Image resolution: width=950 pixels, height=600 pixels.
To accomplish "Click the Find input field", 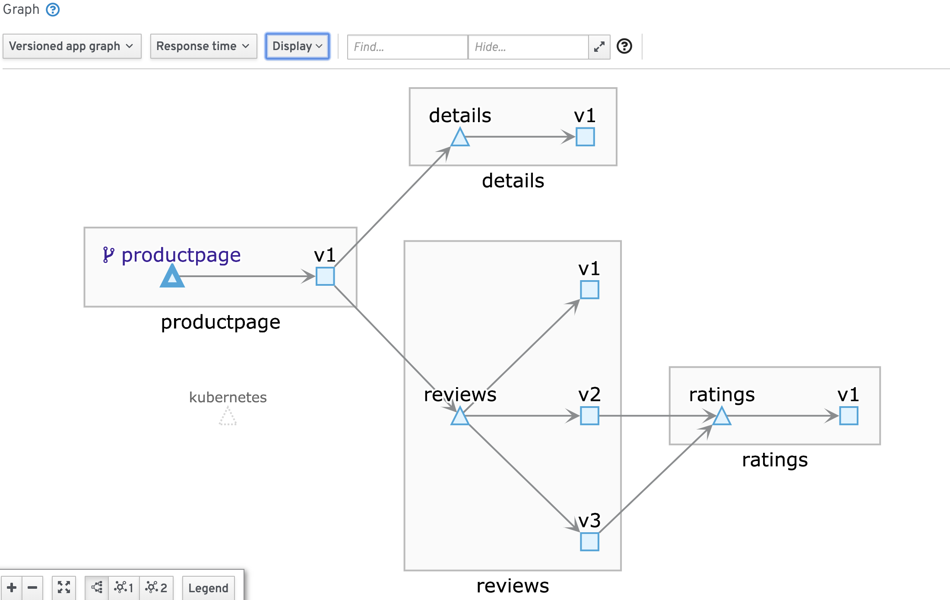I will (x=407, y=47).
